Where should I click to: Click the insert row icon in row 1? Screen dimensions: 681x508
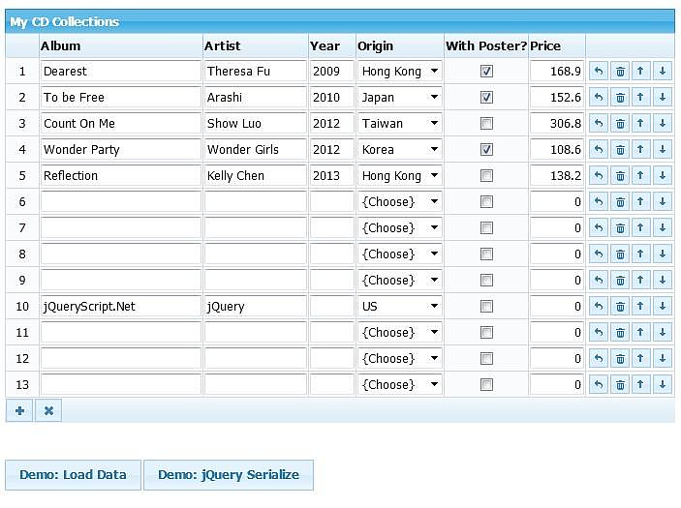coord(599,71)
